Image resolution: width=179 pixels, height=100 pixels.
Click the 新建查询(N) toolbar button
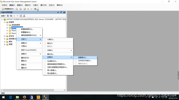click(8, 9)
